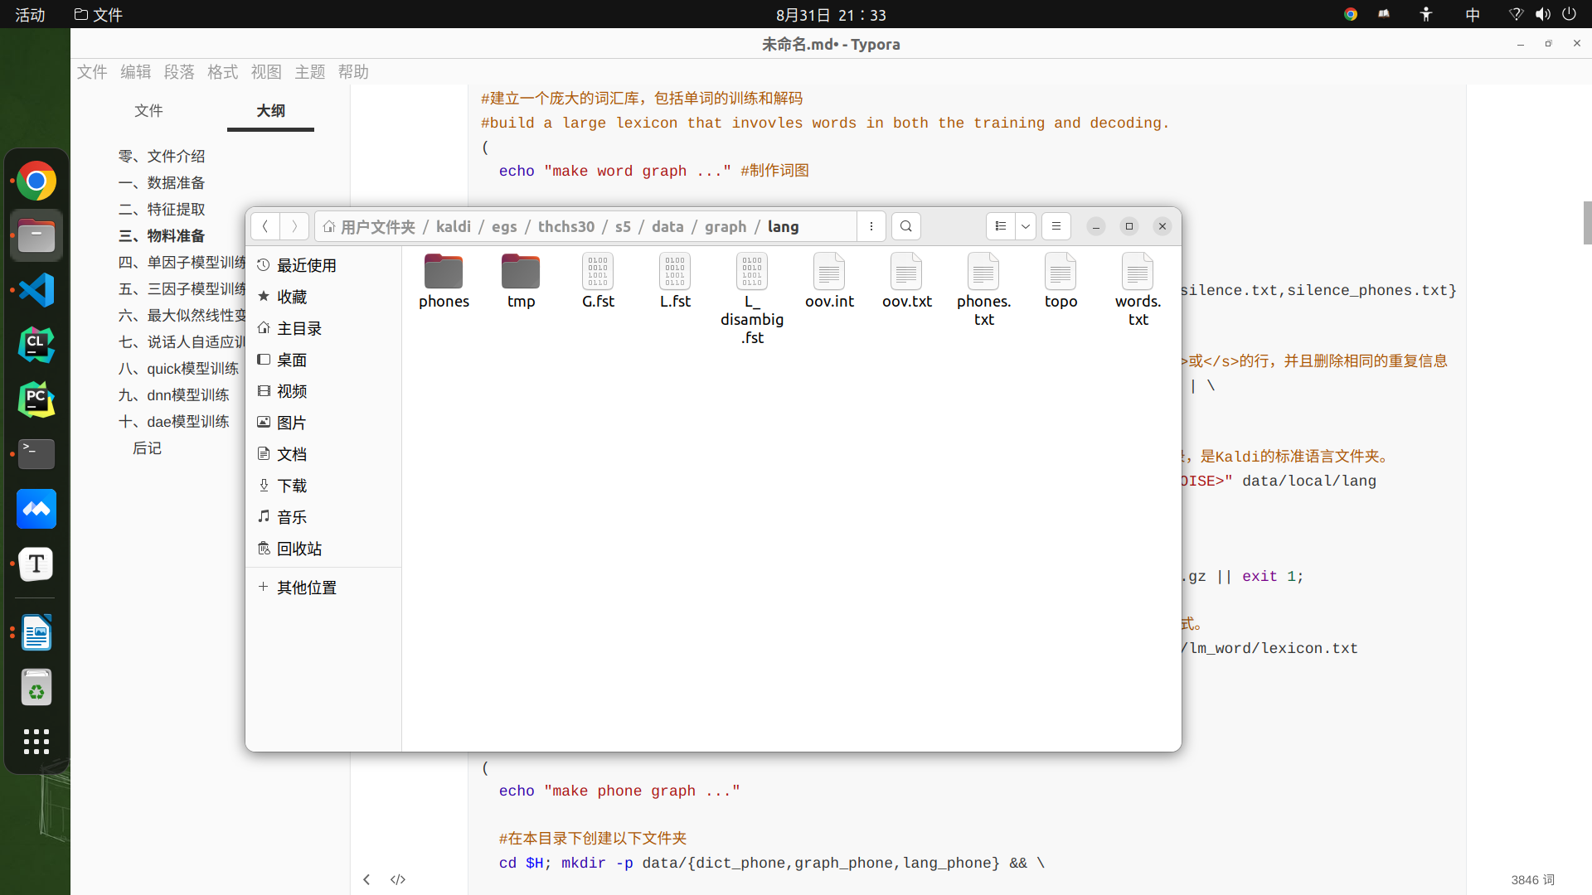Open Typora 视图 menu
Image resolution: width=1592 pixels, height=895 pixels.
tap(266, 72)
